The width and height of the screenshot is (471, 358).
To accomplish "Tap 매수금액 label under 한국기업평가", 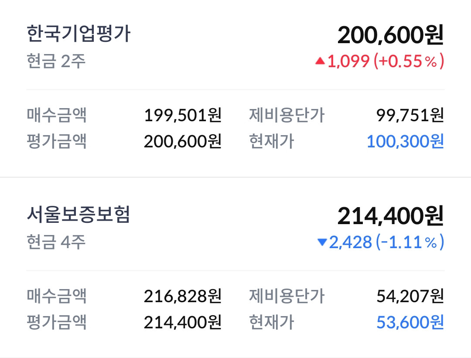I will (57, 116).
